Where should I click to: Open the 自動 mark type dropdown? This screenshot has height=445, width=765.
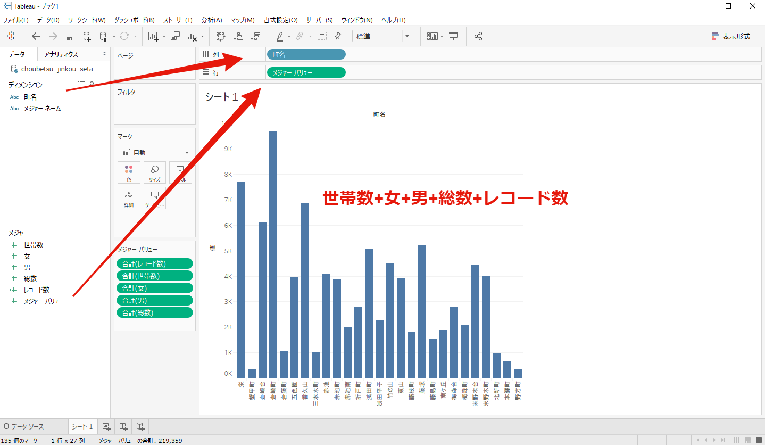click(x=155, y=152)
